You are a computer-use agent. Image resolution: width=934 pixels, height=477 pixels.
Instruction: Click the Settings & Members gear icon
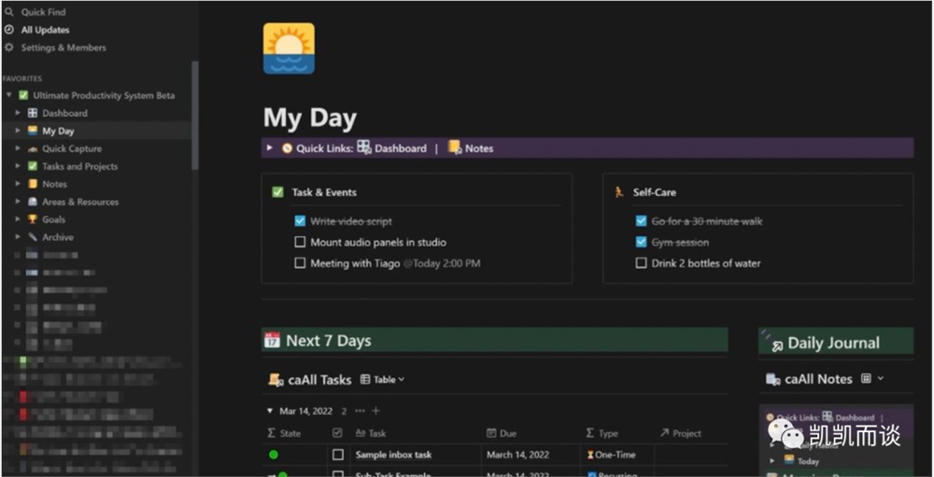8,48
